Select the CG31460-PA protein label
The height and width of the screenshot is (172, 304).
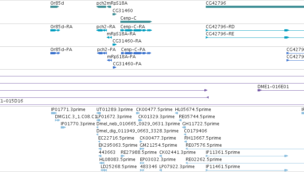(127, 64)
